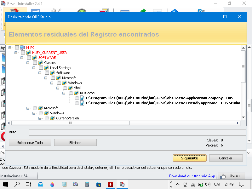
Task: Select the MuiCache registry key icon
Action: coord(76,93)
